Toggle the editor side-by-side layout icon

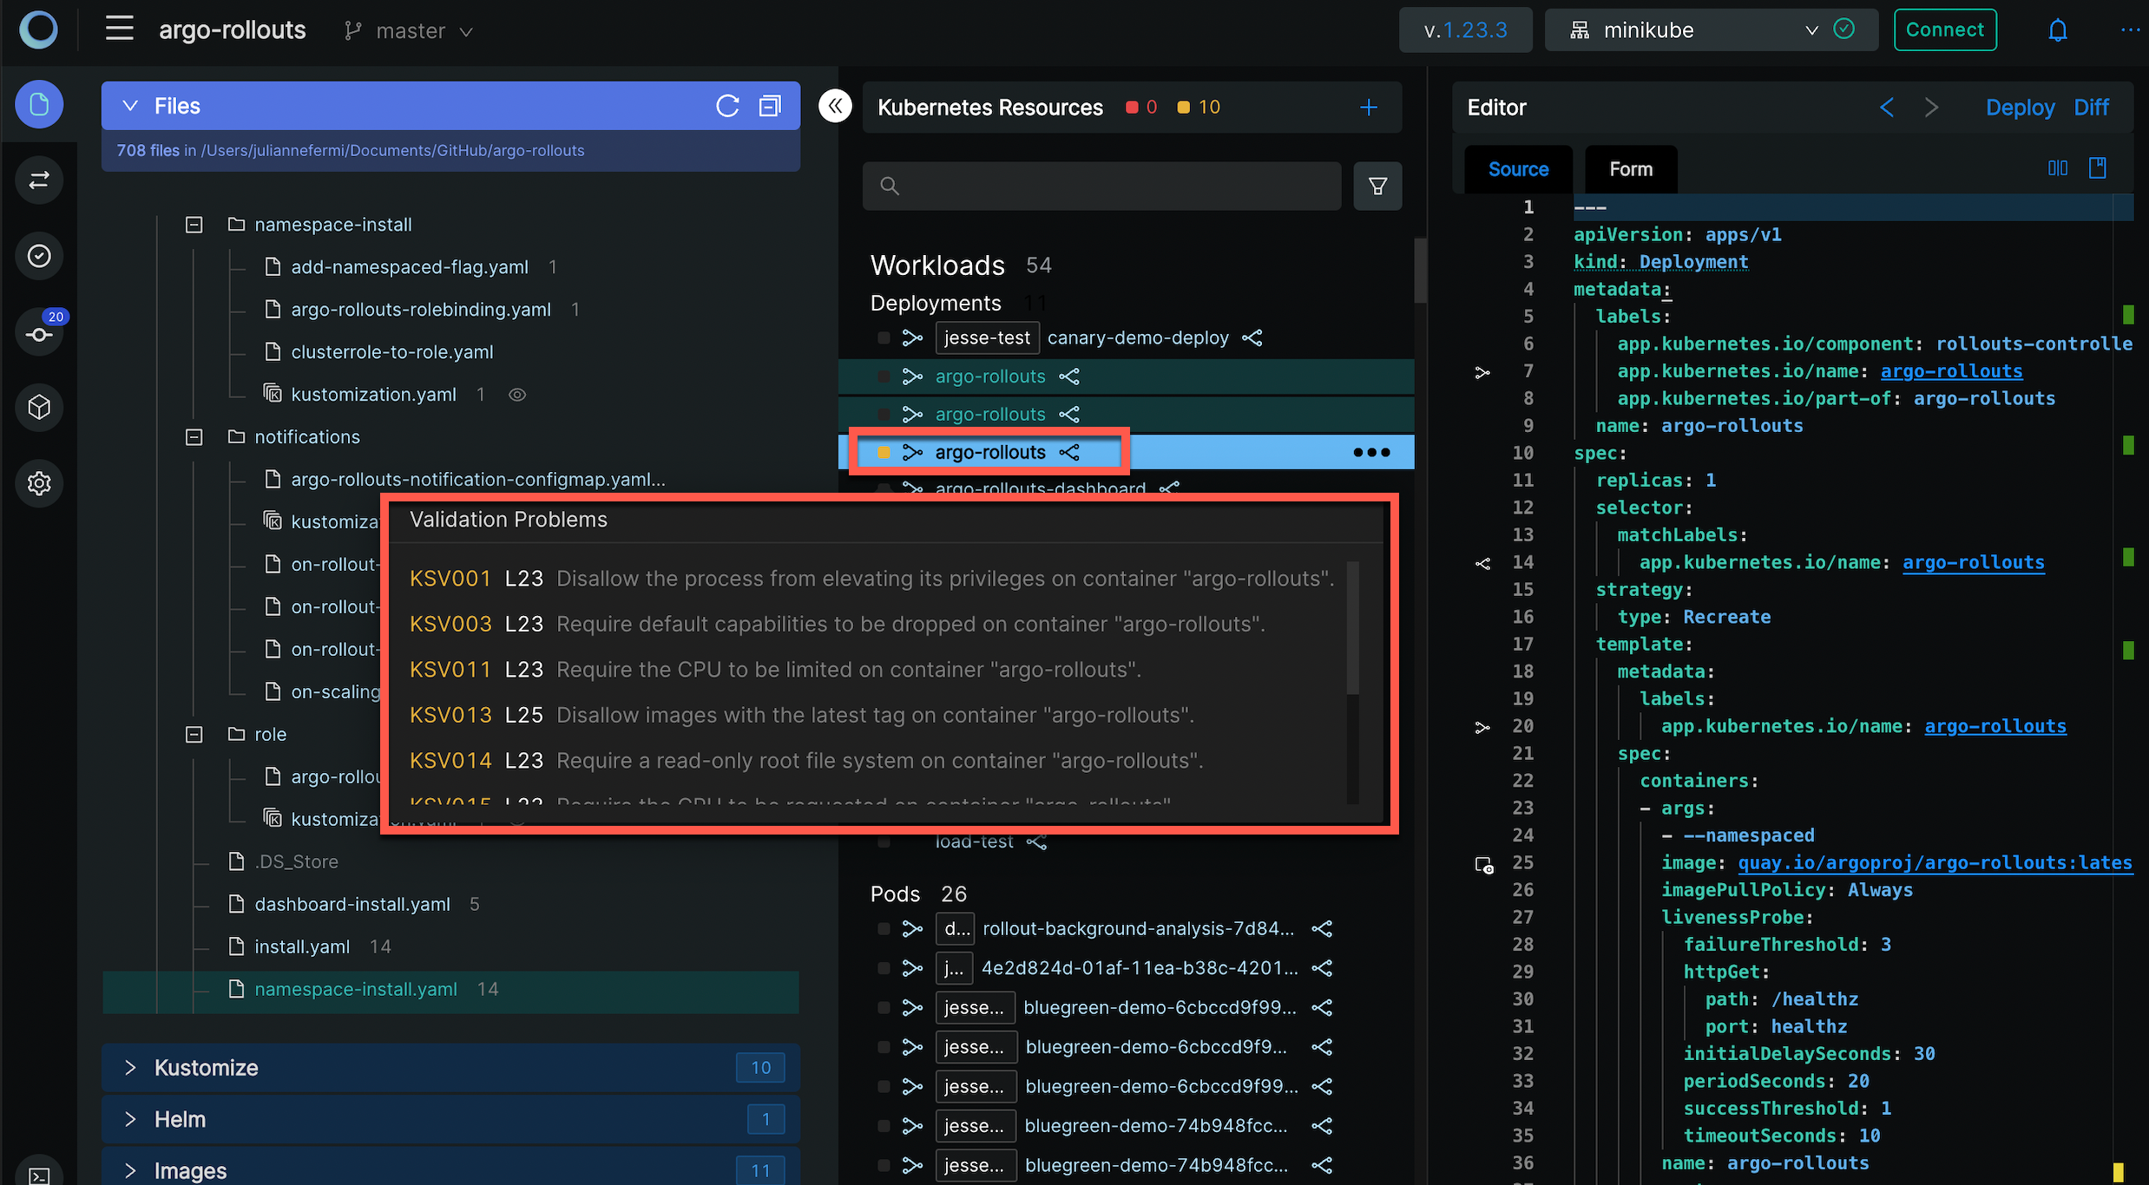pos(2058,167)
